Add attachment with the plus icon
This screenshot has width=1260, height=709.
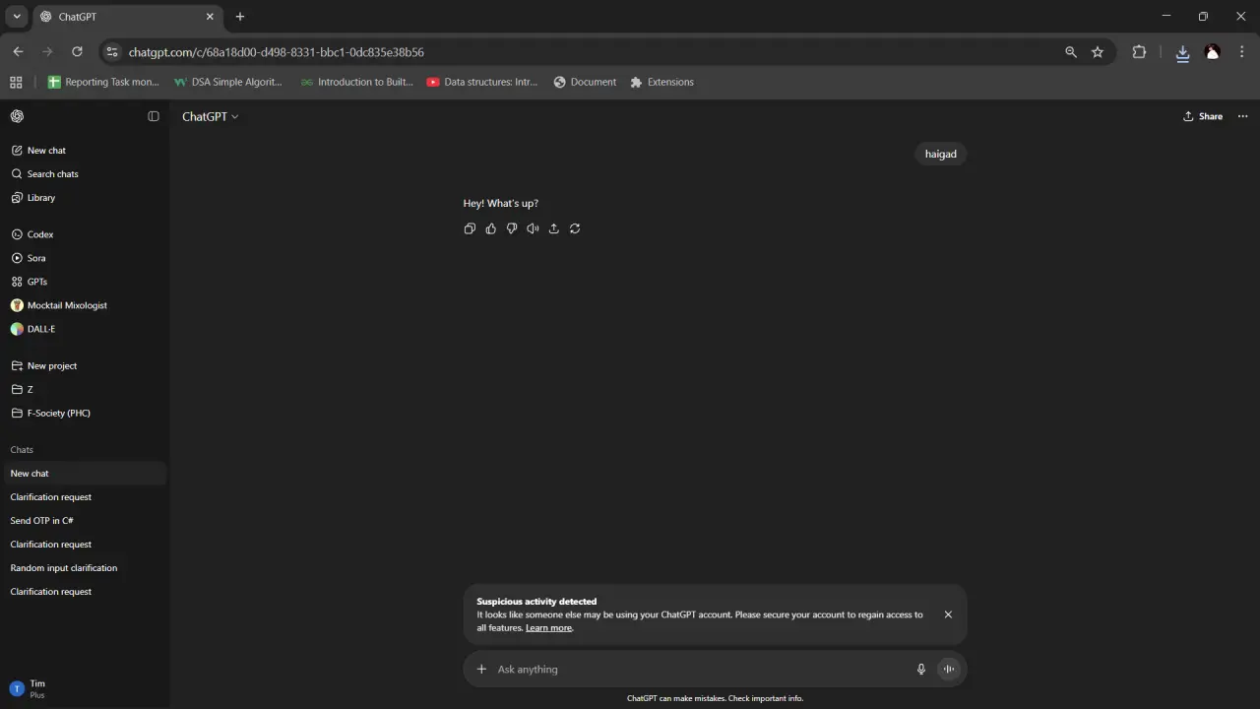click(x=481, y=670)
